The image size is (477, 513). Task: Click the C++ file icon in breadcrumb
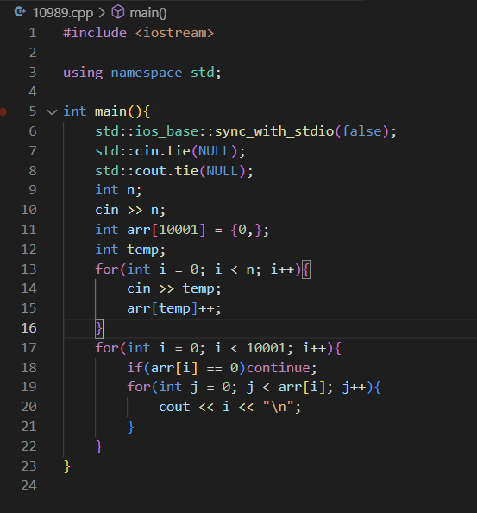[20, 12]
